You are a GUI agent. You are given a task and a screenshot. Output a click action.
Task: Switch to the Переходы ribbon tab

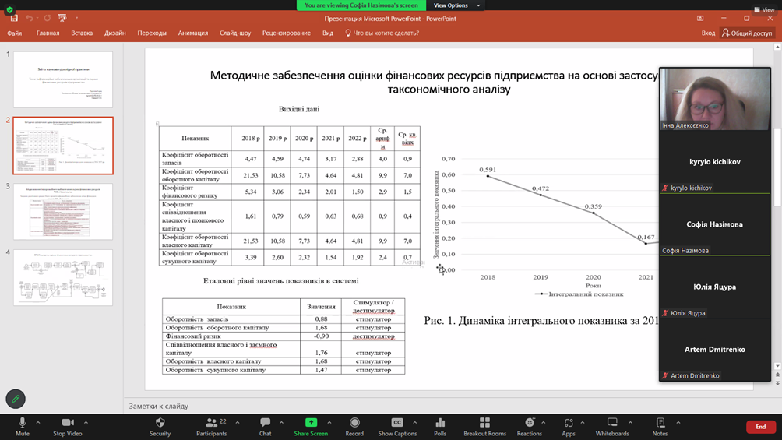tap(152, 33)
